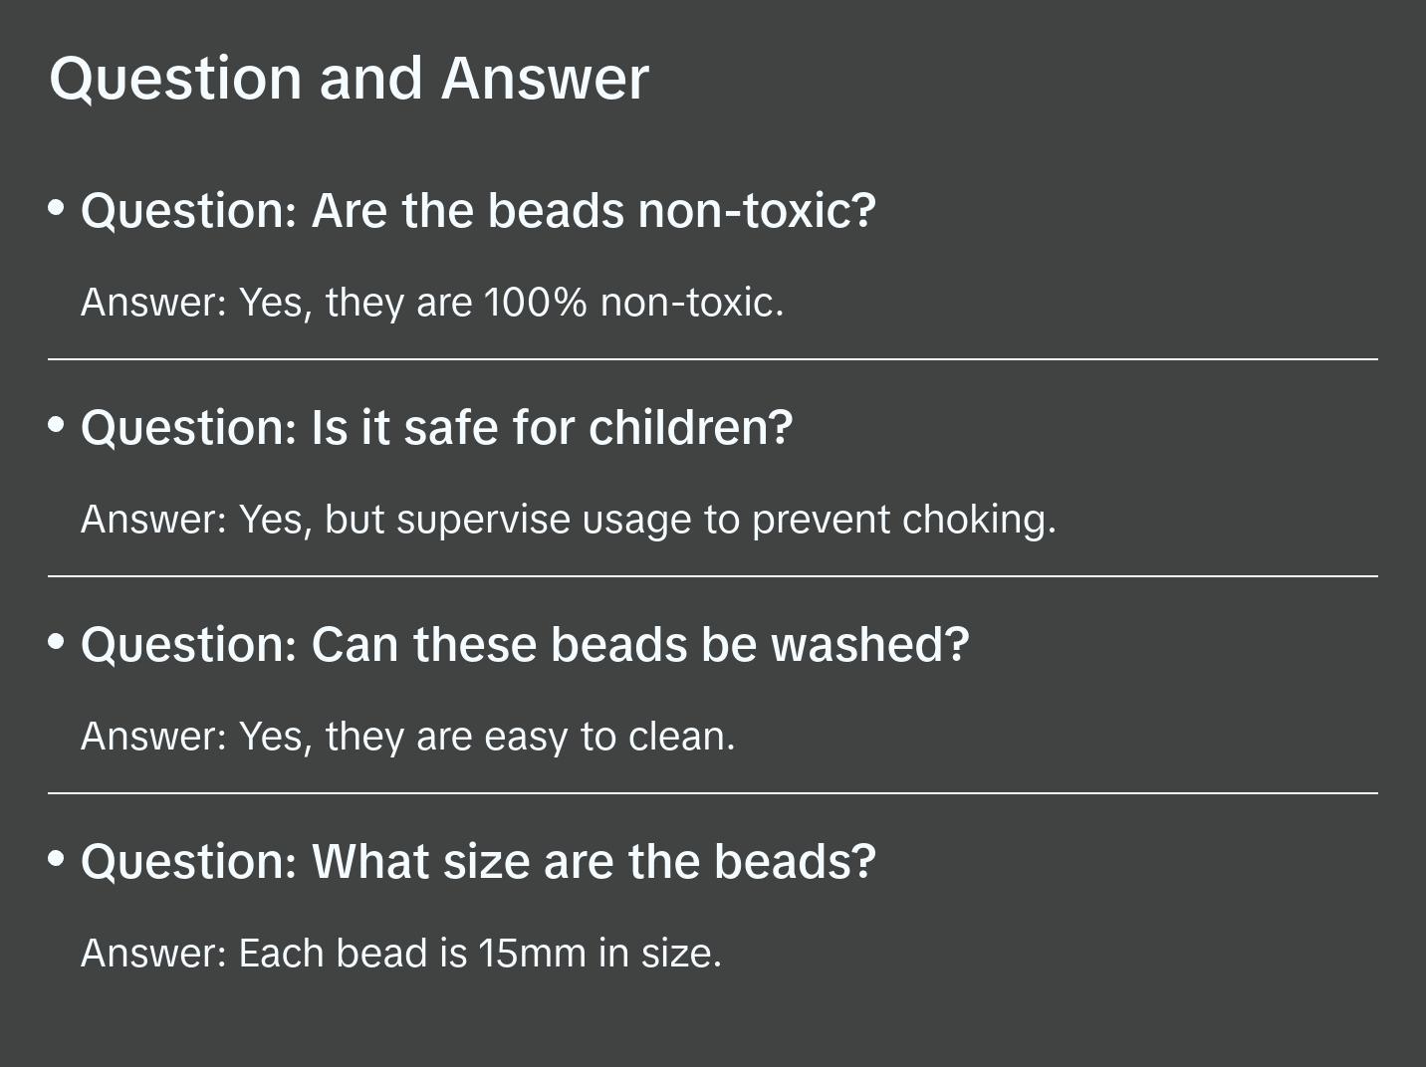Click the answer about 100% non-toxic
The height and width of the screenshot is (1067, 1426).
click(x=432, y=303)
